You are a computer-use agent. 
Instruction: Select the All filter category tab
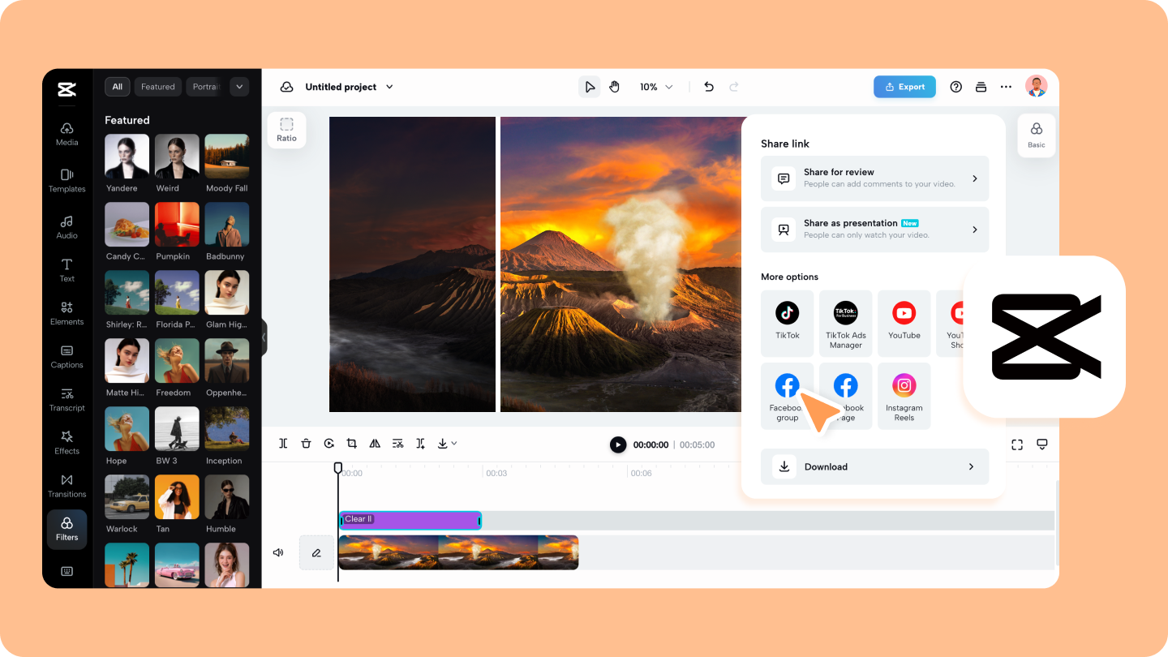point(118,87)
